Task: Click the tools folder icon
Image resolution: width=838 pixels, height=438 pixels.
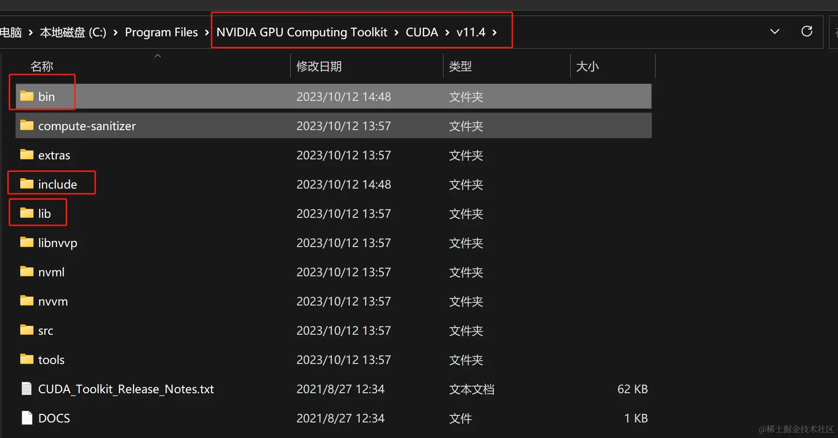Action: tap(27, 359)
